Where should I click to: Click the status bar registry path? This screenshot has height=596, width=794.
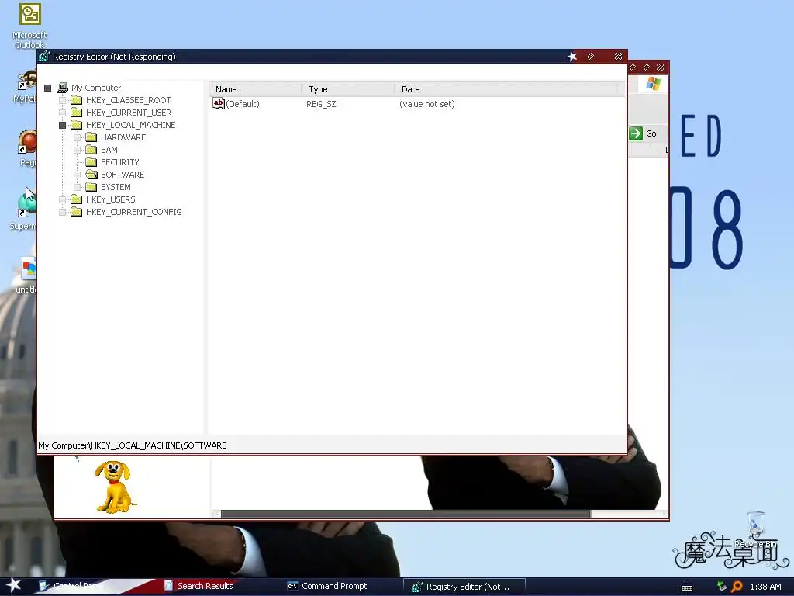tap(132, 445)
